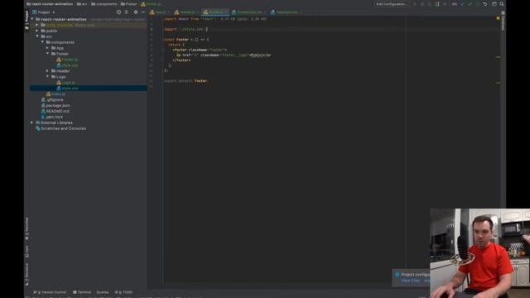Toggle the npm side tool button

[27, 252]
